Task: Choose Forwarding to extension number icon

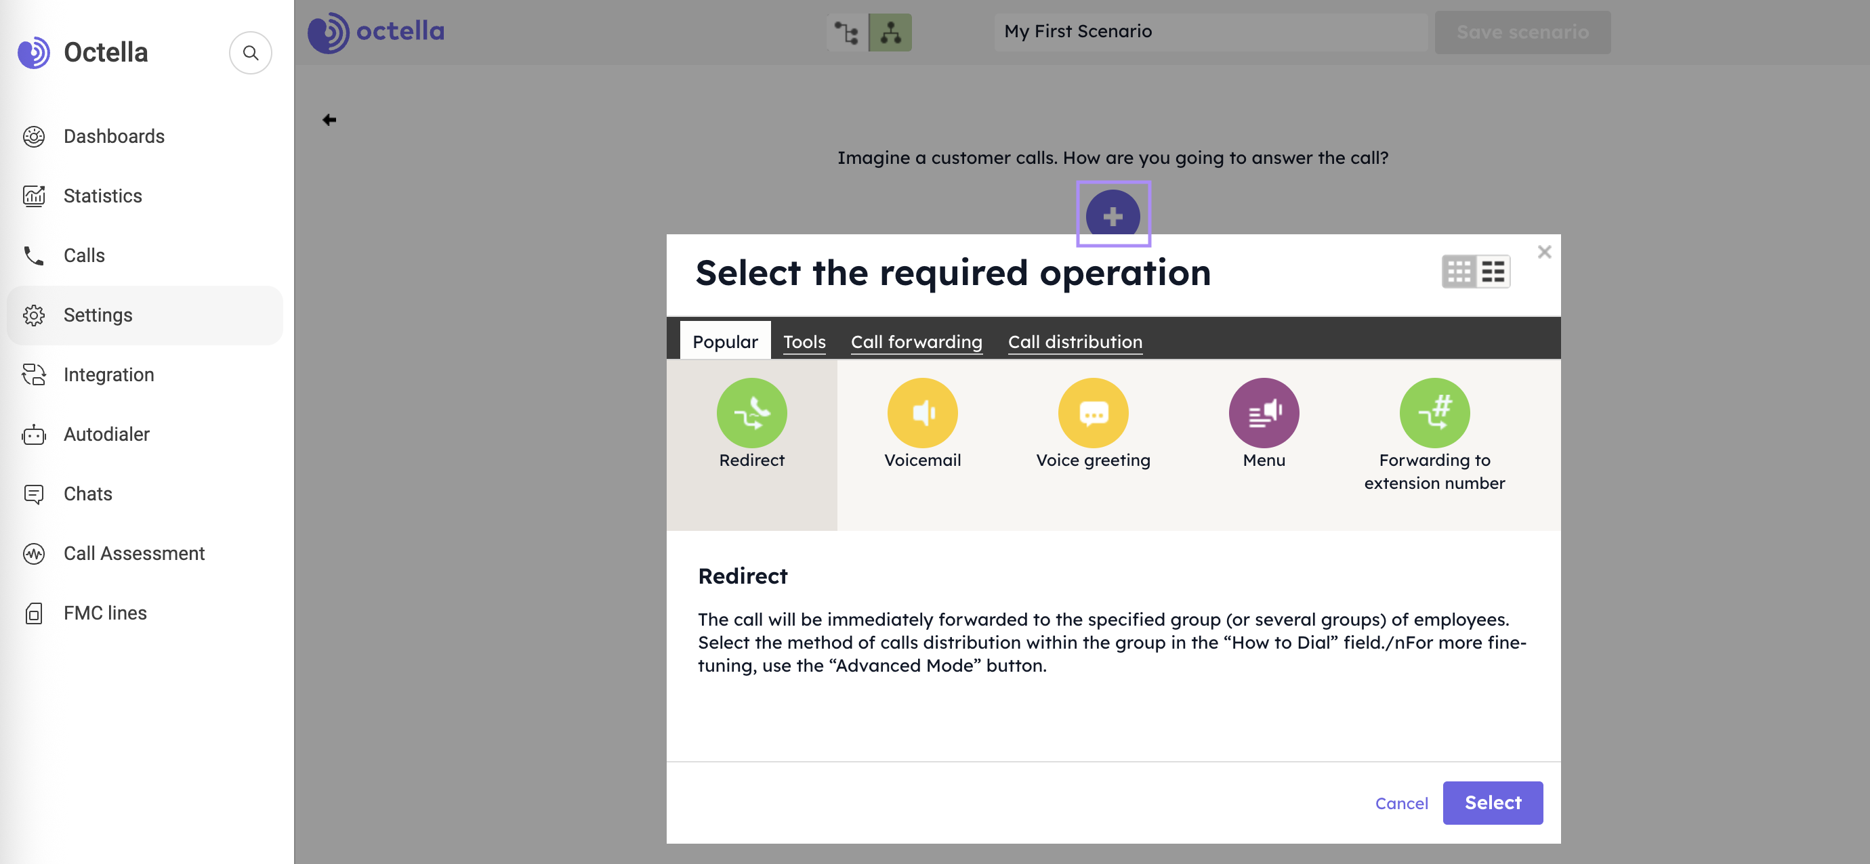Action: (x=1434, y=413)
